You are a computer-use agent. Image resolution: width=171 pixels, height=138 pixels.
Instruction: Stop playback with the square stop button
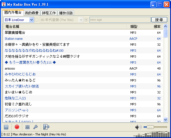pyautogui.click(x=6, y=127)
